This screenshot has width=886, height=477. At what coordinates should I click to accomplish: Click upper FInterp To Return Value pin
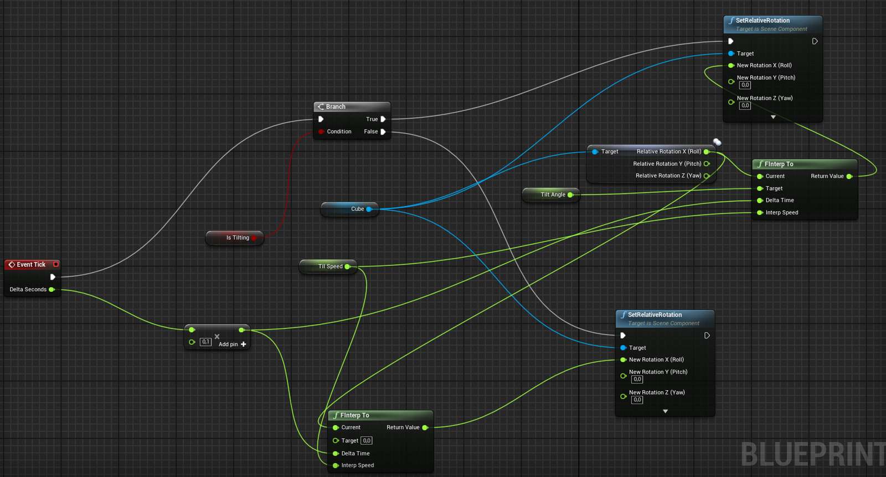849,176
